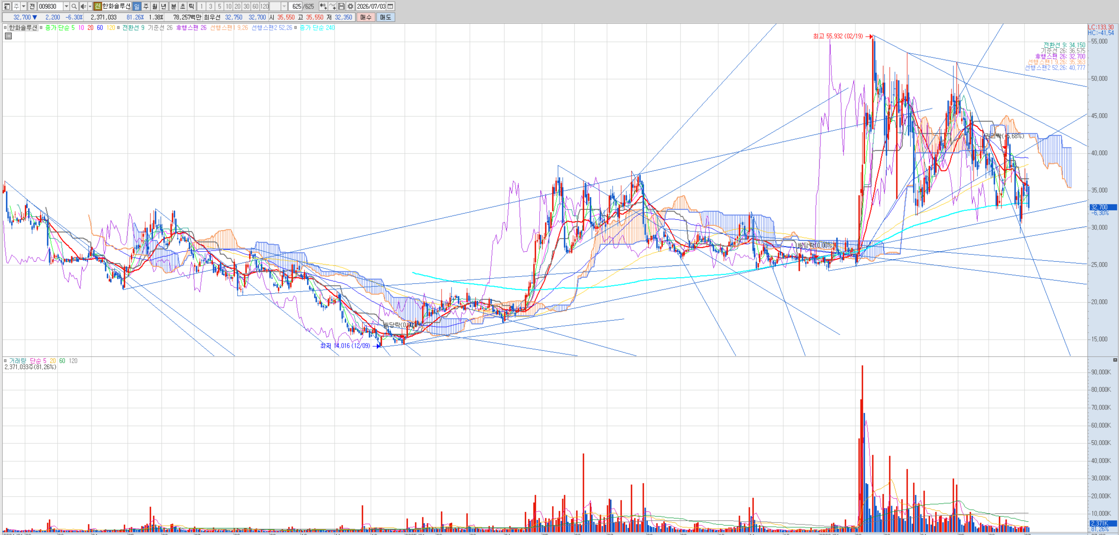Image resolution: width=1119 pixels, height=535 pixels.
Task: Click the red 20 moving average legend
Action: point(90,27)
